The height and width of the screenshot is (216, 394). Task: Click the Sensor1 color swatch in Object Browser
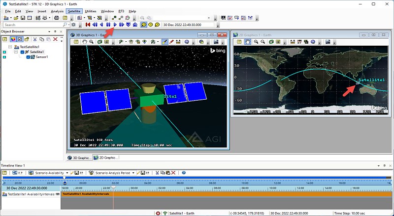[x=4, y=57]
